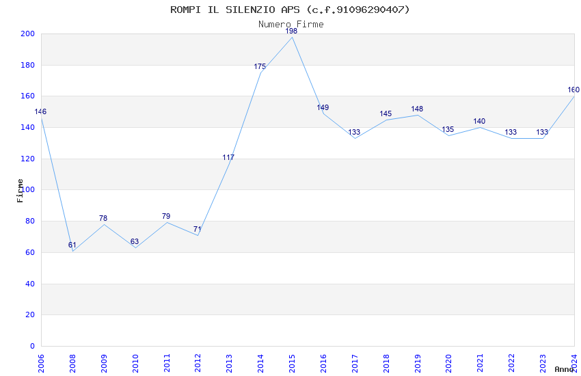This screenshot has height=376, width=581.
Task: Click the 2024 year axis label
Action: click(575, 363)
